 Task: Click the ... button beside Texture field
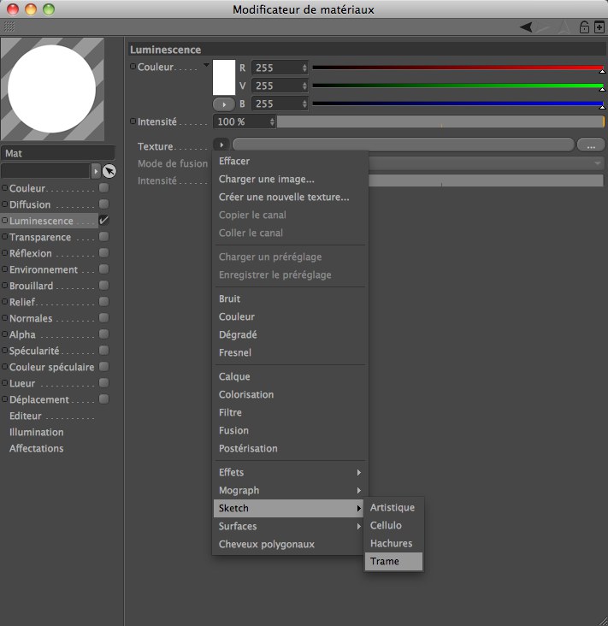click(x=590, y=145)
